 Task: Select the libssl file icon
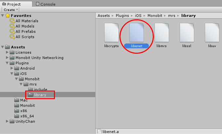pos(187,33)
